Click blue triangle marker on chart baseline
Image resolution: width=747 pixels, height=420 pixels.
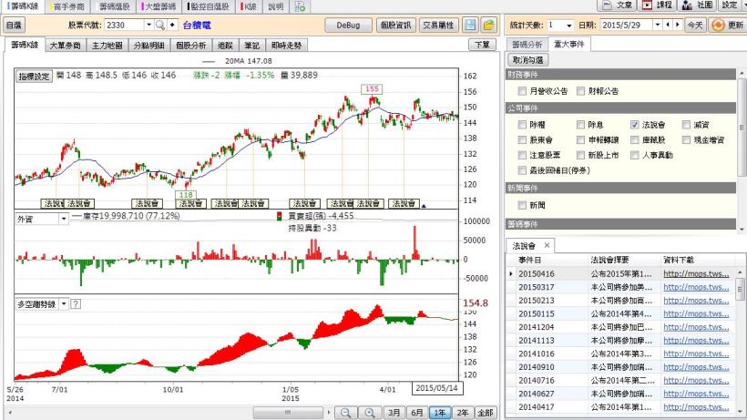click(x=424, y=206)
